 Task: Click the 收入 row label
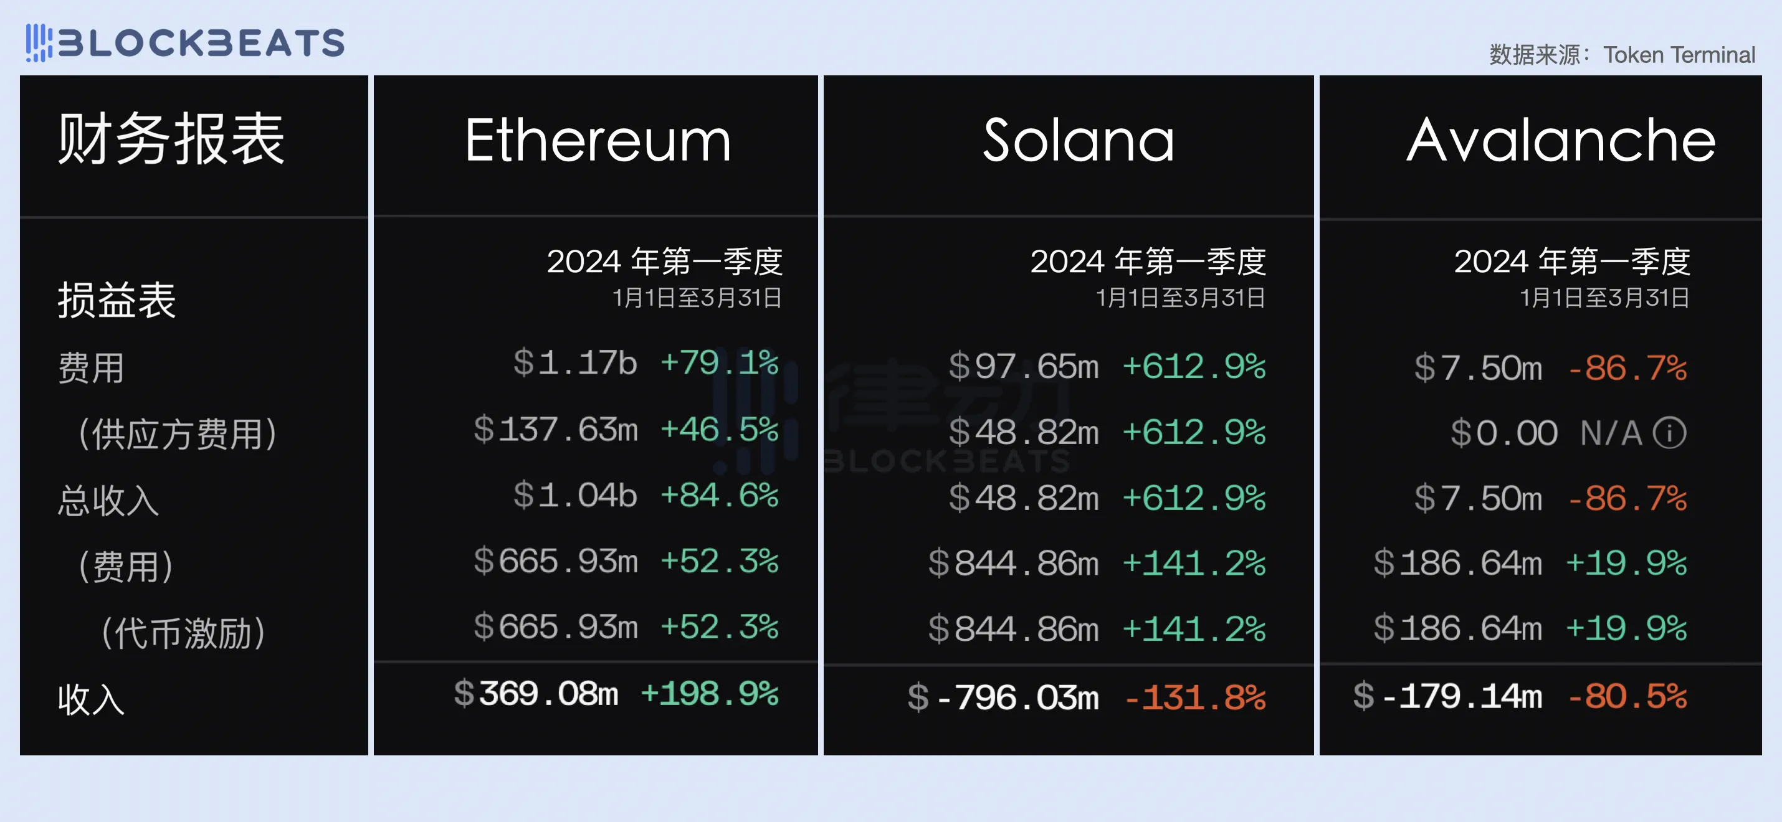click(92, 699)
